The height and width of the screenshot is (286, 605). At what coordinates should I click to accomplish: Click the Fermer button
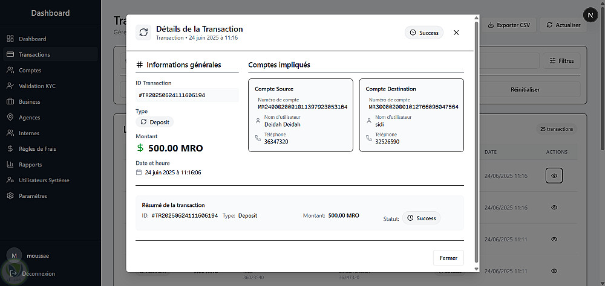[448, 258]
